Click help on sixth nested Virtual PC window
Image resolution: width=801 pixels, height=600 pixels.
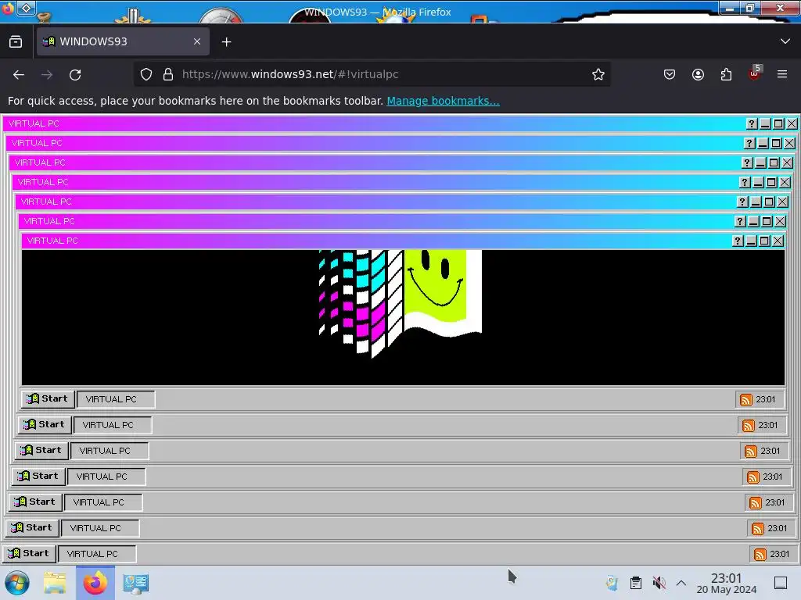click(740, 221)
